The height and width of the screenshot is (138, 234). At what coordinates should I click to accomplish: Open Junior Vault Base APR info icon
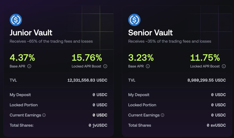point(29,66)
